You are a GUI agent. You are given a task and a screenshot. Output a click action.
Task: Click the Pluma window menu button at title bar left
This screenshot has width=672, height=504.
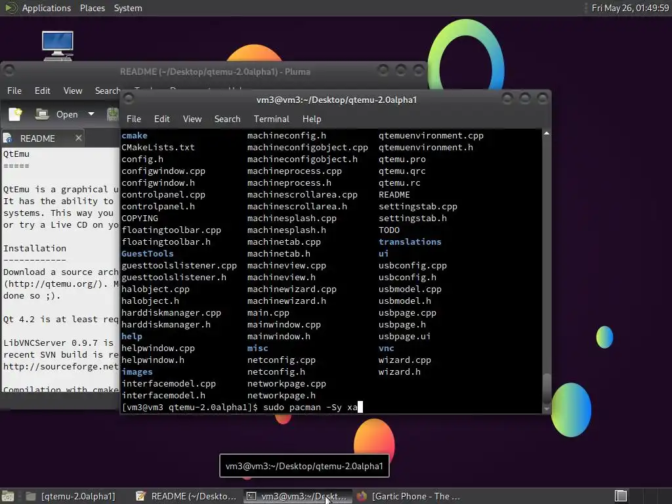[9, 71]
